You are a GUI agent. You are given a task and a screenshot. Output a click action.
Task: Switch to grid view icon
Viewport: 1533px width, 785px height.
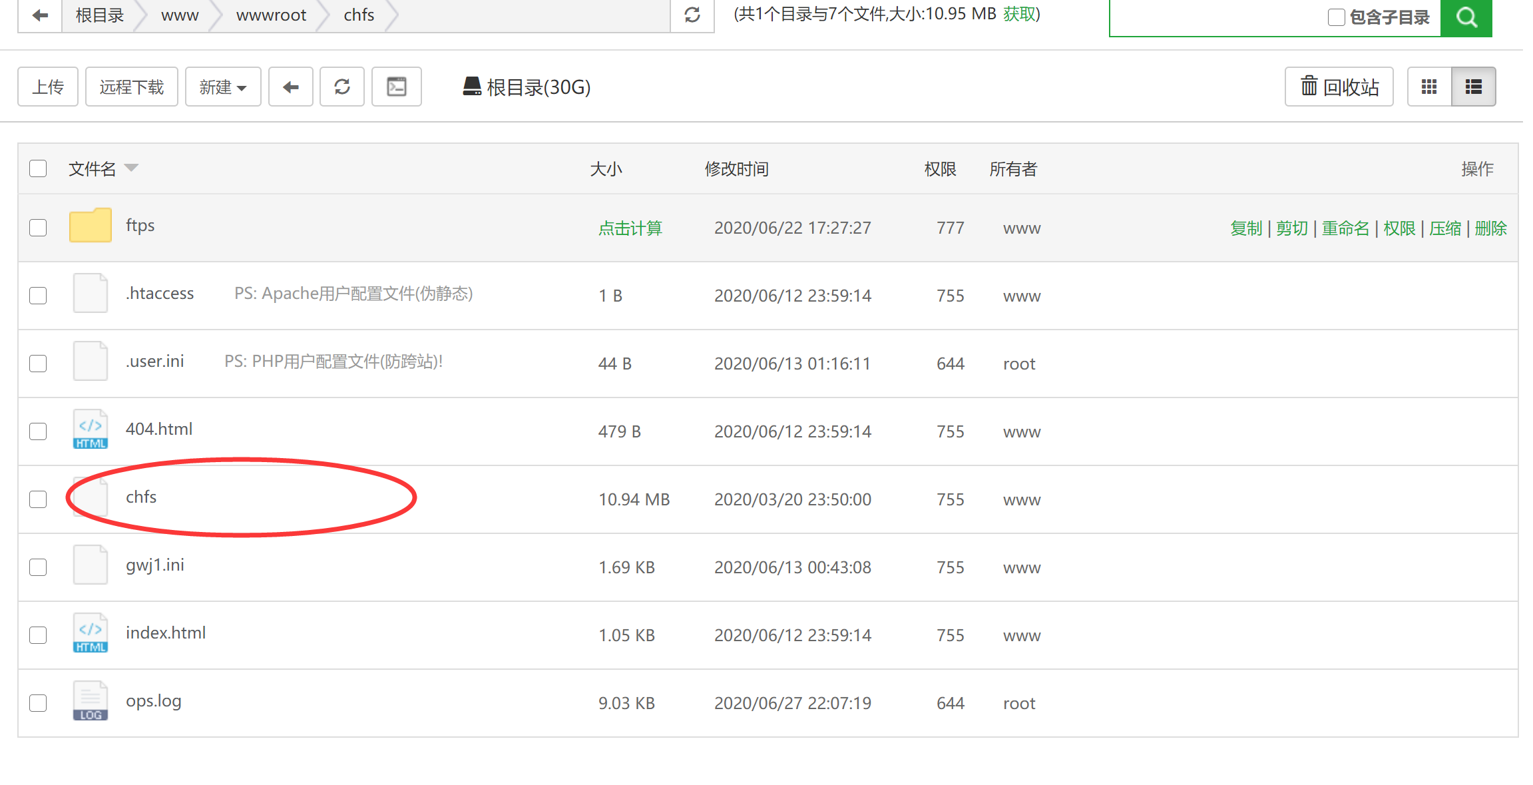click(x=1429, y=87)
